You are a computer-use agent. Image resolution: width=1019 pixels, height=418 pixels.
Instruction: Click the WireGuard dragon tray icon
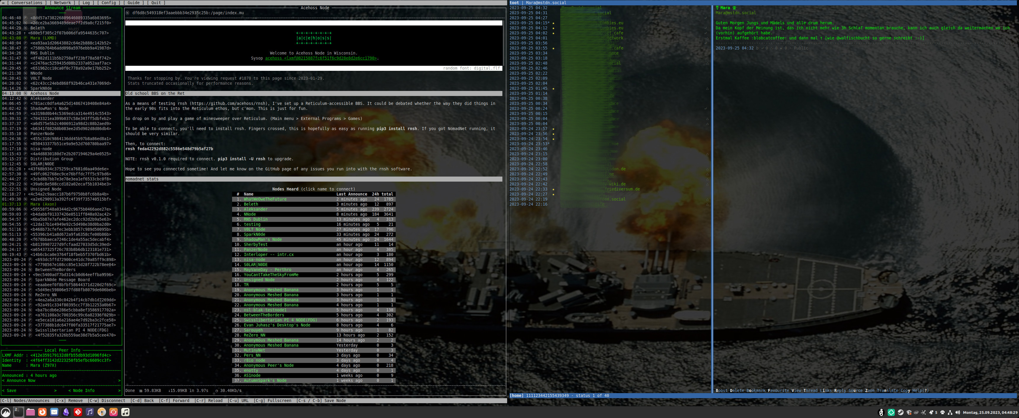pos(881,412)
